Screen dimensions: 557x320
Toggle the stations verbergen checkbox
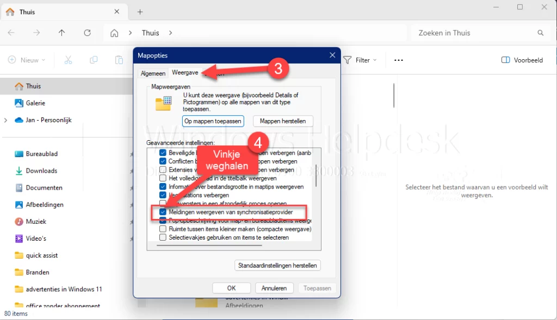click(x=163, y=194)
